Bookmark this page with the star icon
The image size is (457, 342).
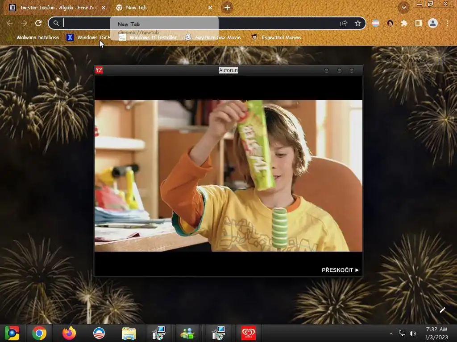click(x=358, y=23)
